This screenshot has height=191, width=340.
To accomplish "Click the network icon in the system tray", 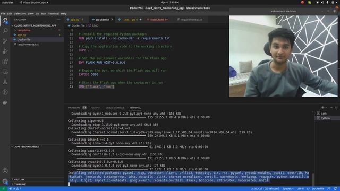I will point(317,2).
